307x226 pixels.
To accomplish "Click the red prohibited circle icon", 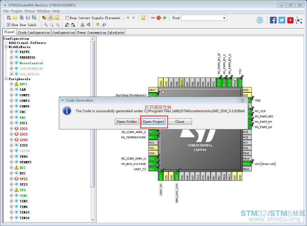I will coord(159,18).
